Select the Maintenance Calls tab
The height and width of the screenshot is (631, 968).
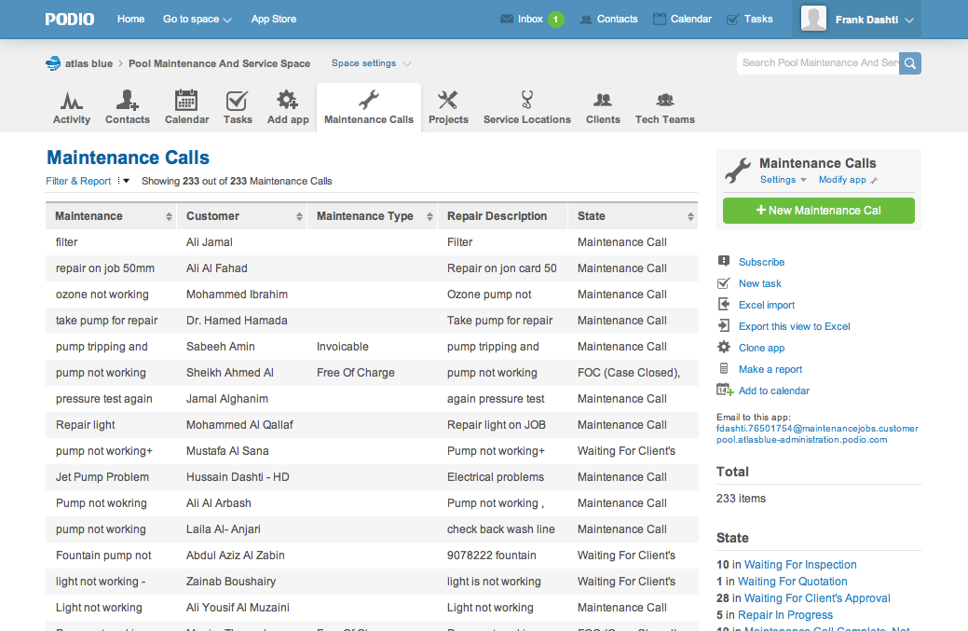point(369,108)
